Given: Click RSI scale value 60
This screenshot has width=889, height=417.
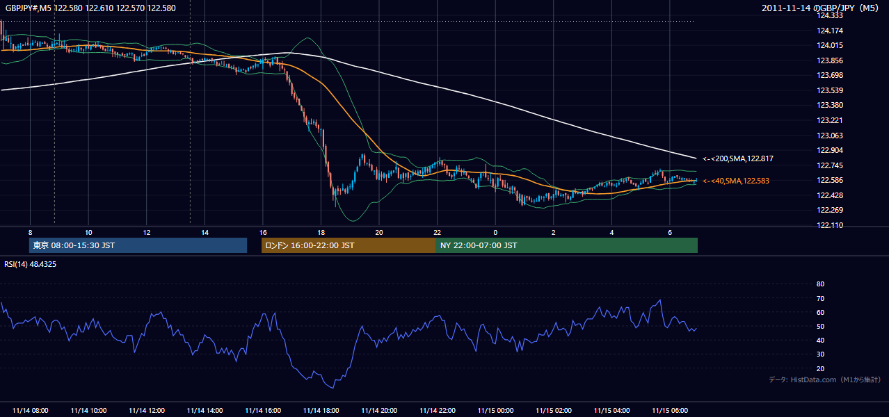Looking at the screenshot, I should click(x=820, y=312).
